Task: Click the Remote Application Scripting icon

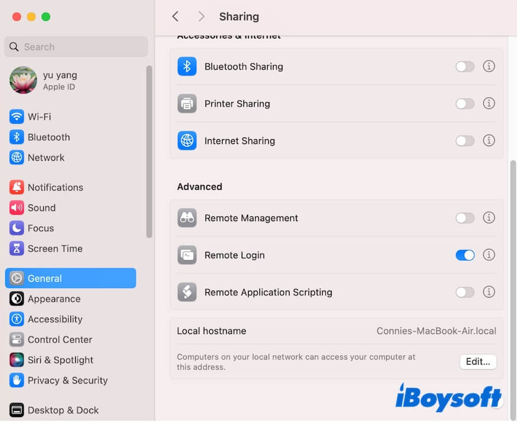Action: (187, 292)
